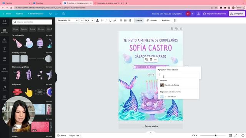Click Ver todo for Se usó recién

click(49, 35)
